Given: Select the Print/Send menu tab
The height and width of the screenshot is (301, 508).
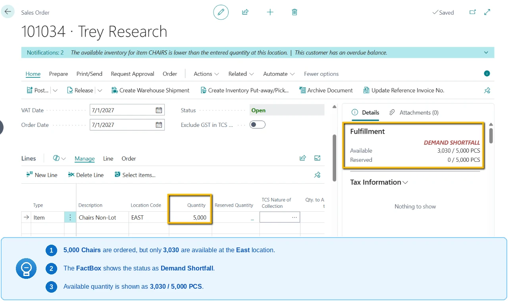Looking at the screenshot, I should [x=89, y=74].
